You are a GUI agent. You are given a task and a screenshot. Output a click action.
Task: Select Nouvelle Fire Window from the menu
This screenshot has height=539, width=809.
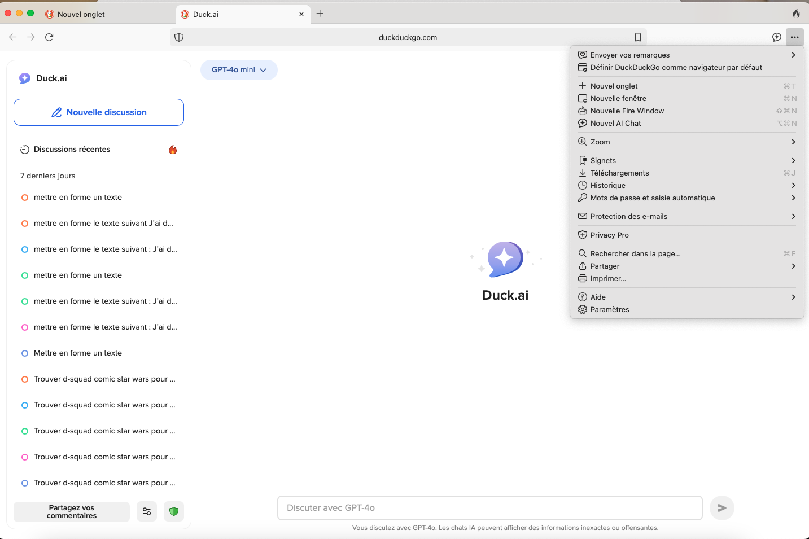click(627, 111)
